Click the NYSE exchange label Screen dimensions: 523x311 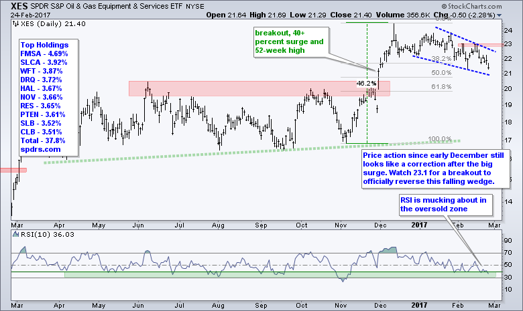(195, 6)
